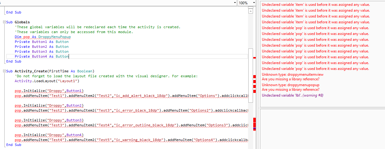385x149 pixels.
Task: Click the 'Sub Globals' declaration text
Action: pos(18,22)
